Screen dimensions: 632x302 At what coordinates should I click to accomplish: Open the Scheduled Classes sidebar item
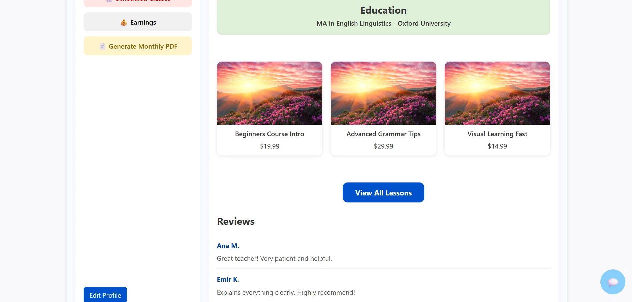pyautogui.click(x=138, y=2)
